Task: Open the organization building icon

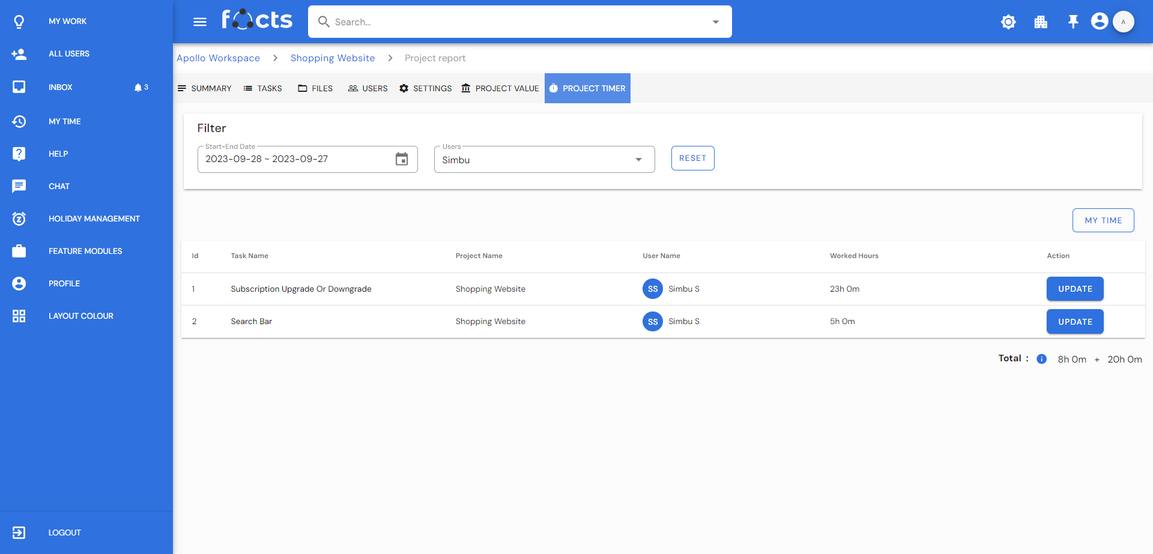Action: [x=1041, y=22]
